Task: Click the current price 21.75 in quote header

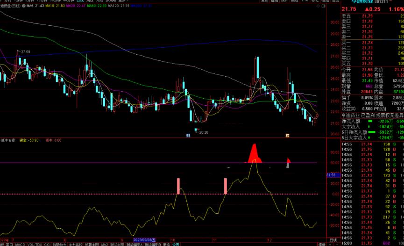Action: pyautogui.click(x=349, y=9)
